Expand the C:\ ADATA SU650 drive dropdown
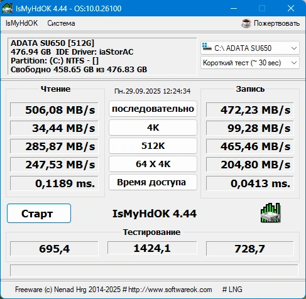Screen dimensions: 306x299 click(250, 48)
